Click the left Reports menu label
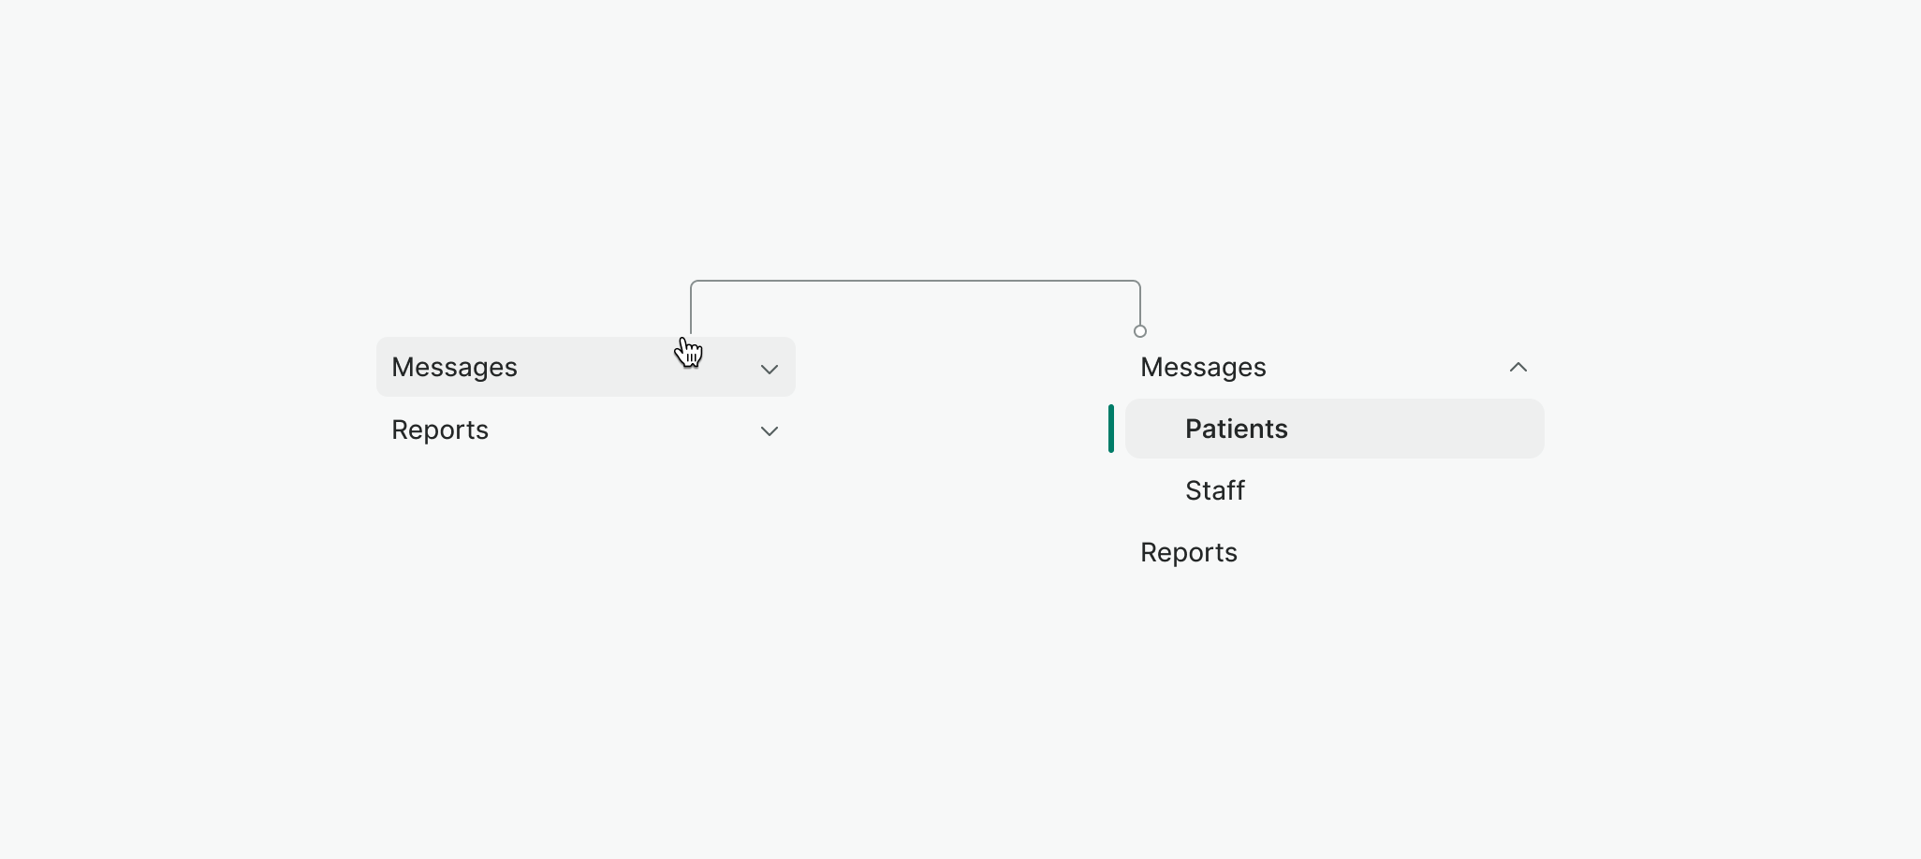 point(439,430)
